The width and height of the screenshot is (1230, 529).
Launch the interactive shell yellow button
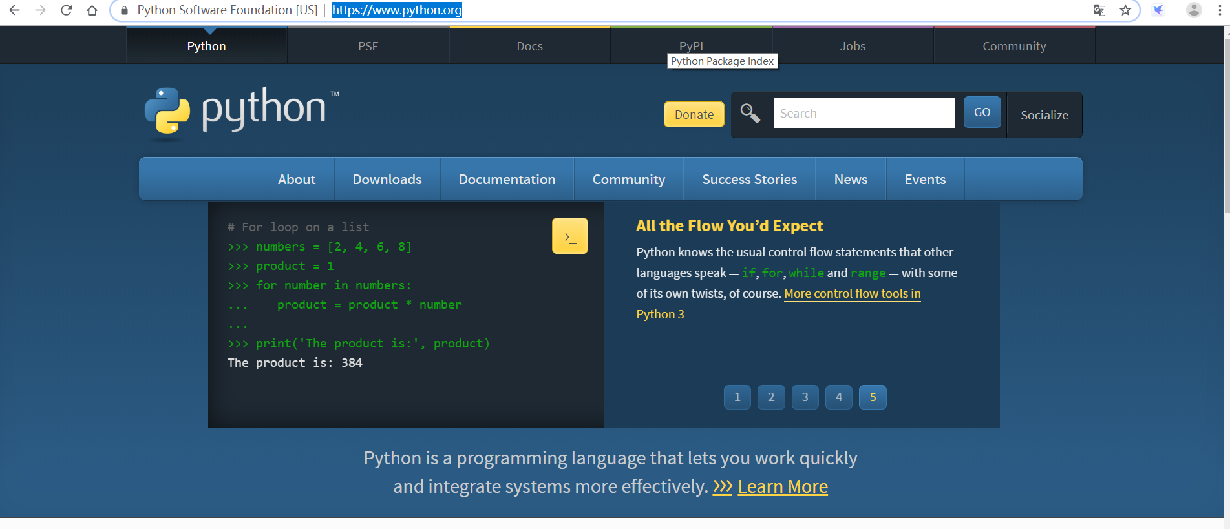coord(570,236)
